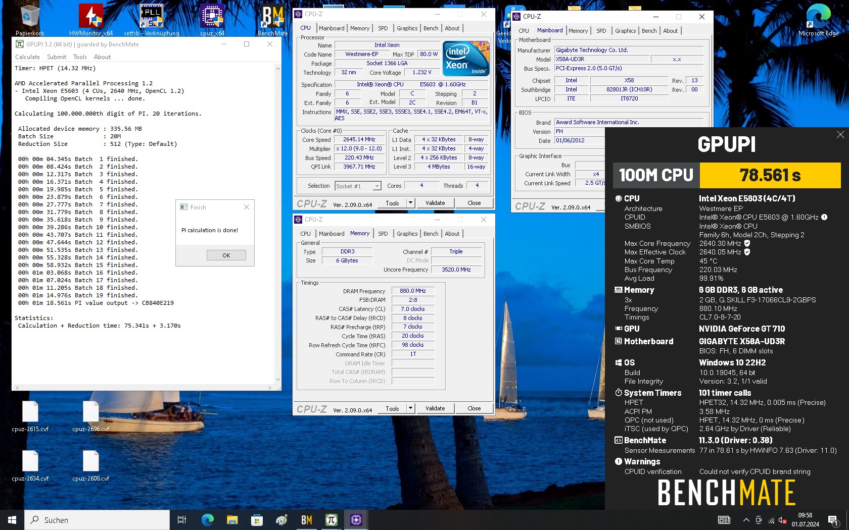
Task: Open Microsoft Edge desktop shortcut
Action: coord(818,19)
